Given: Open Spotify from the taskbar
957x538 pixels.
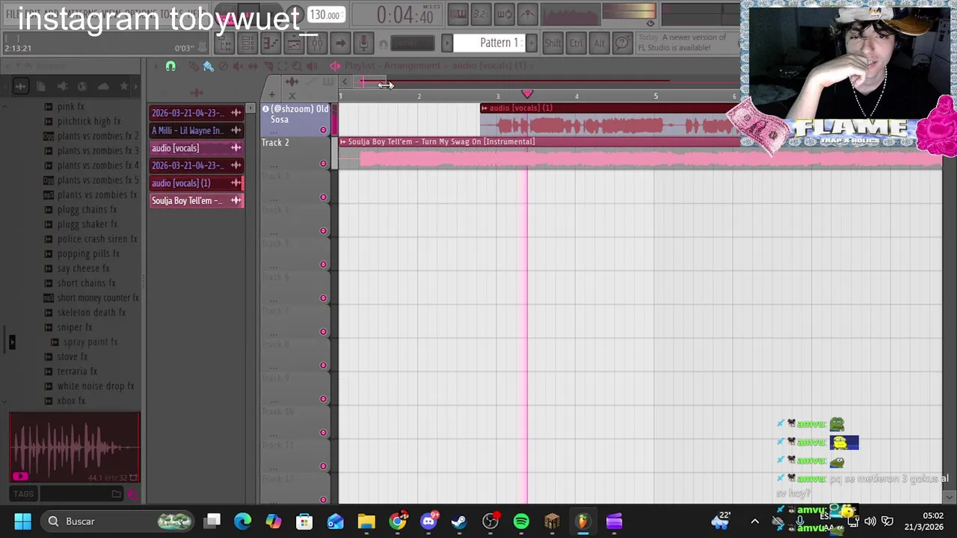Looking at the screenshot, I should point(521,521).
